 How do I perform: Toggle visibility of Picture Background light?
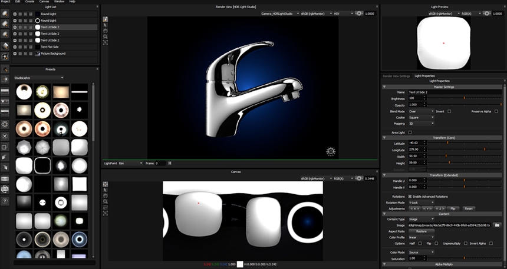coord(15,54)
